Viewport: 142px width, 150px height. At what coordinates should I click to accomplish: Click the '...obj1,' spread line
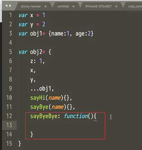click(42, 89)
